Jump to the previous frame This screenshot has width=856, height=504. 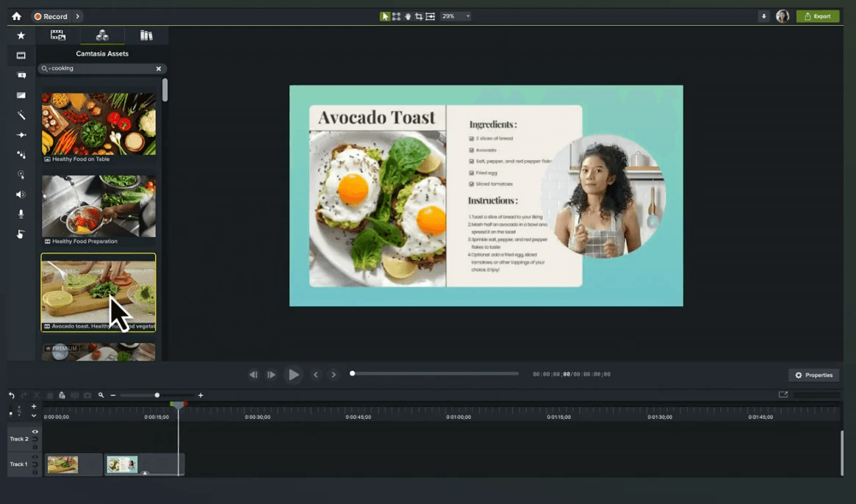(253, 375)
